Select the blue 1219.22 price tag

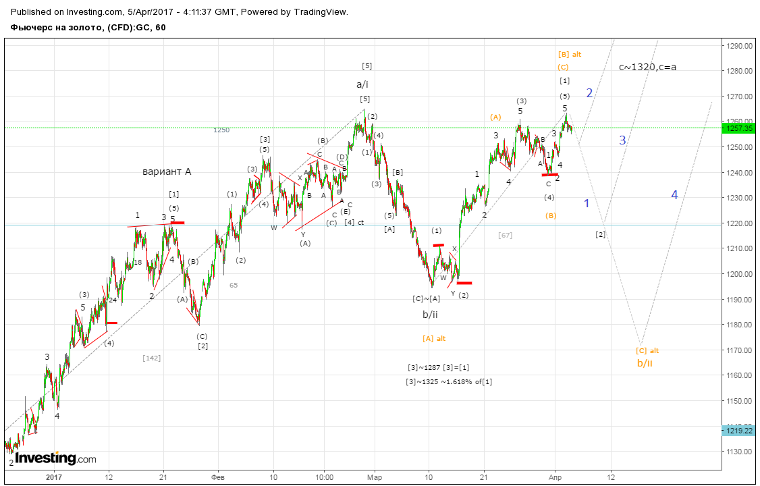pos(738,430)
